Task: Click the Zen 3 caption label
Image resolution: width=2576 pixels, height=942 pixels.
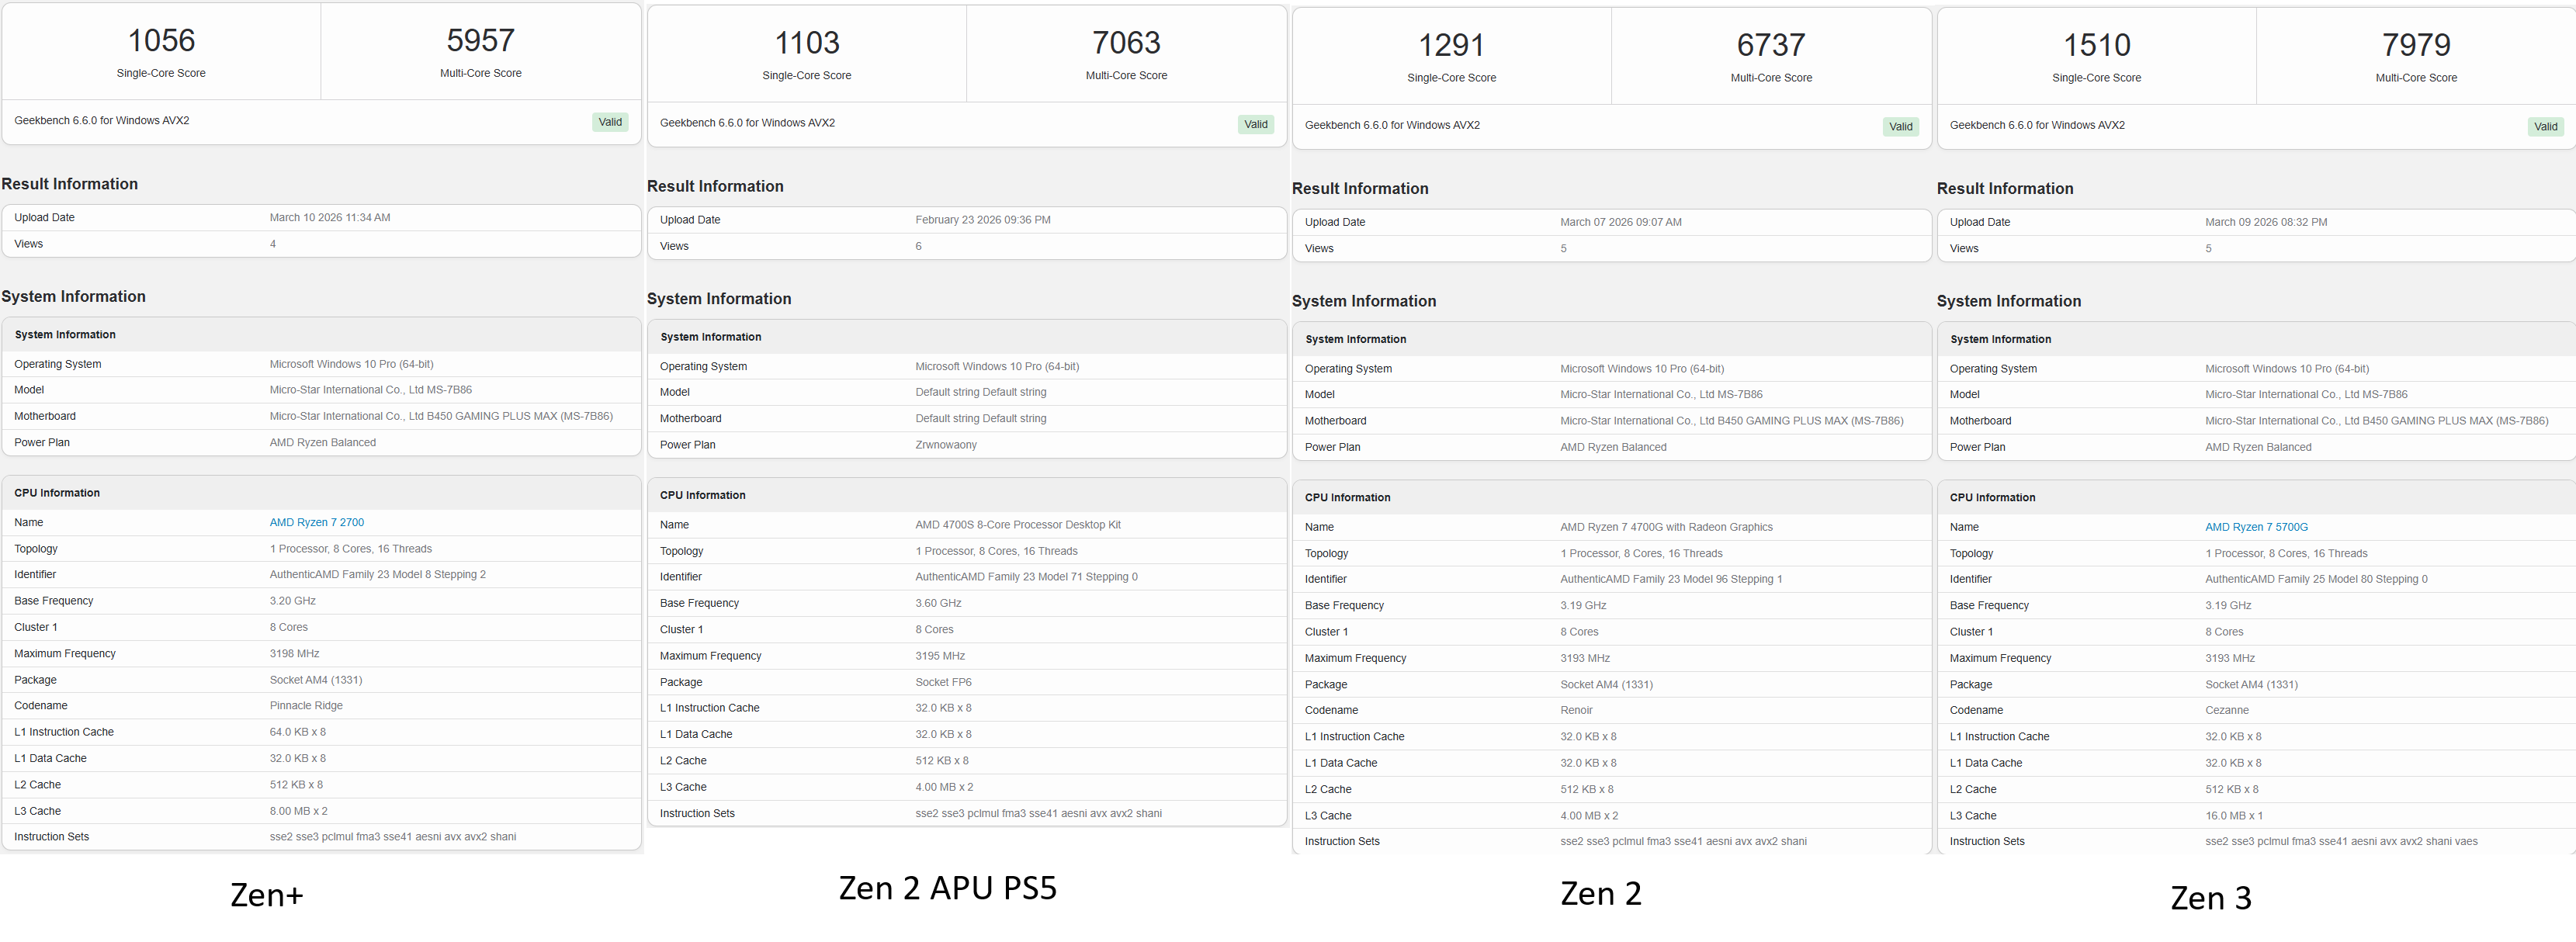Action: pos(2210,898)
